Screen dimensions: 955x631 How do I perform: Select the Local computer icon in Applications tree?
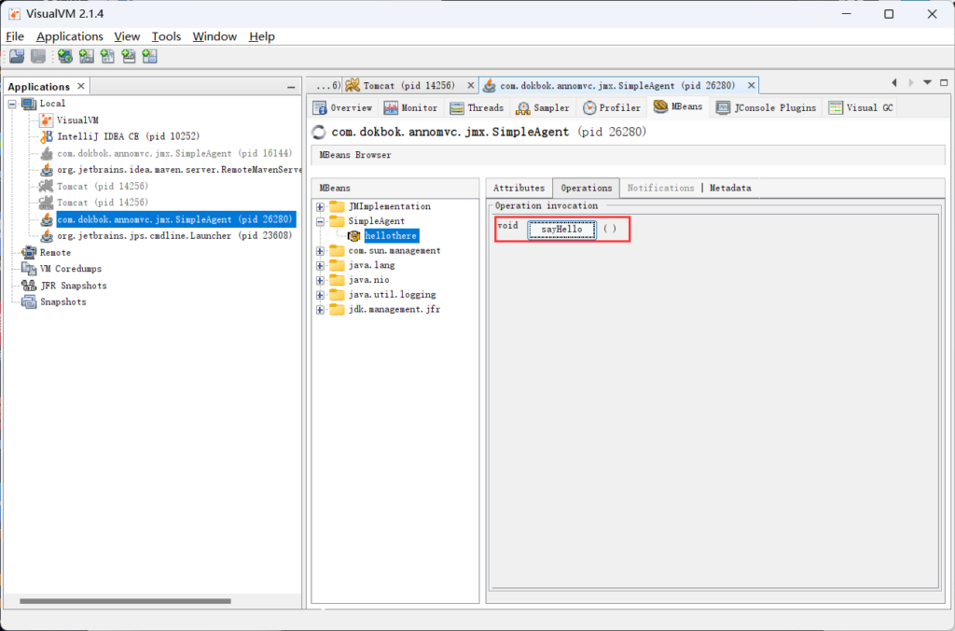tap(29, 104)
